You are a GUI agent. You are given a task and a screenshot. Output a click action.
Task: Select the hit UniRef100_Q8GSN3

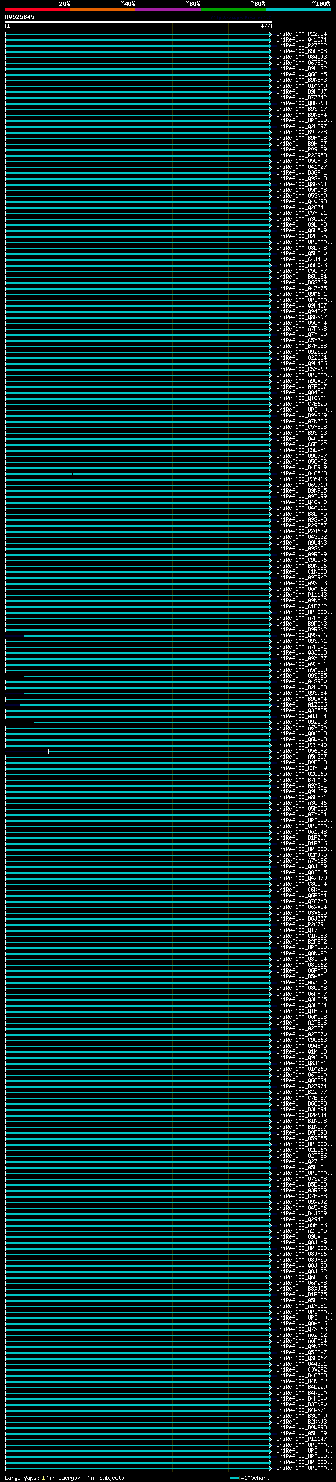coord(301,104)
